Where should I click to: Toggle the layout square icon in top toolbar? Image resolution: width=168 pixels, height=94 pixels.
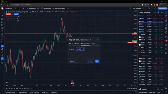click(x=131, y=8)
